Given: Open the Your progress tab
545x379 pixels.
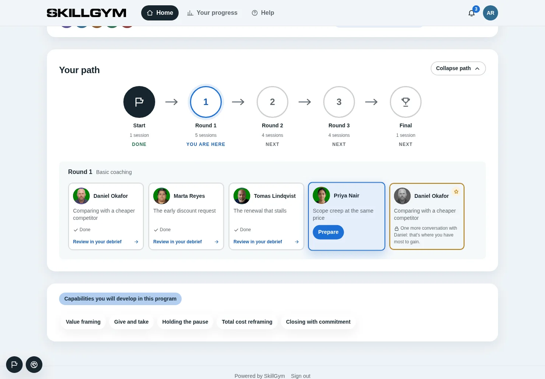Looking at the screenshot, I should coord(212,13).
